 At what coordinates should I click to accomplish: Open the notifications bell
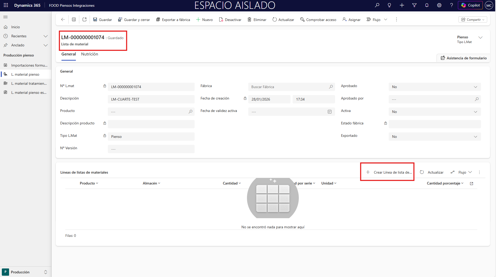click(427, 5)
